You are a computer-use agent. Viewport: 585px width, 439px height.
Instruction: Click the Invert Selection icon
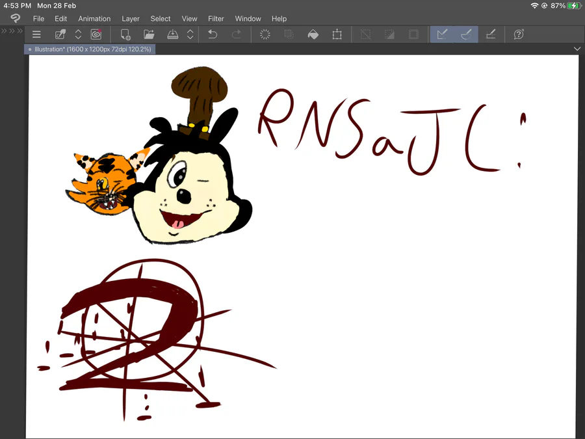point(389,34)
